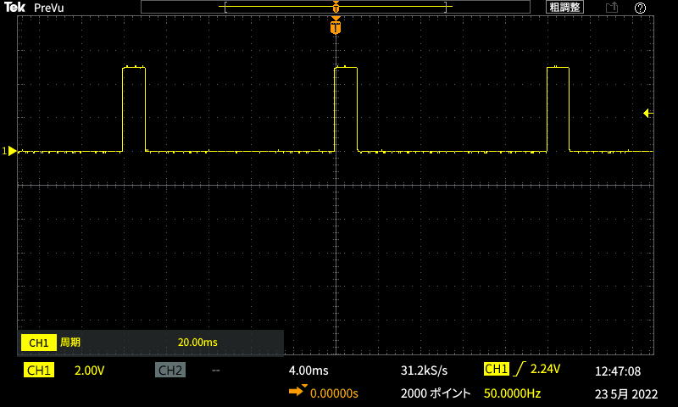Click the save/export icon beside help

pyautogui.click(x=612, y=8)
